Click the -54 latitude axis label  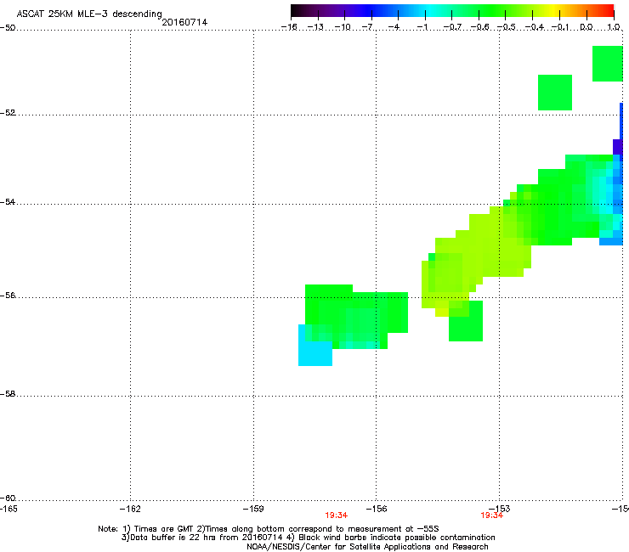click(x=8, y=201)
